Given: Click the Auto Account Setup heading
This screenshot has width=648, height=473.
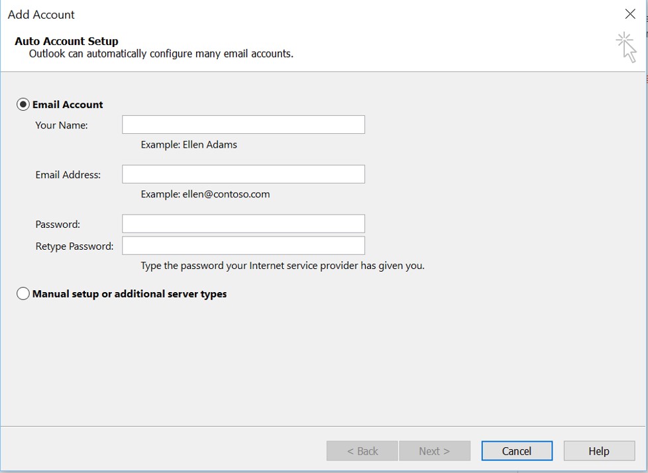Looking at the screenshot, I should tap(66, 41).
